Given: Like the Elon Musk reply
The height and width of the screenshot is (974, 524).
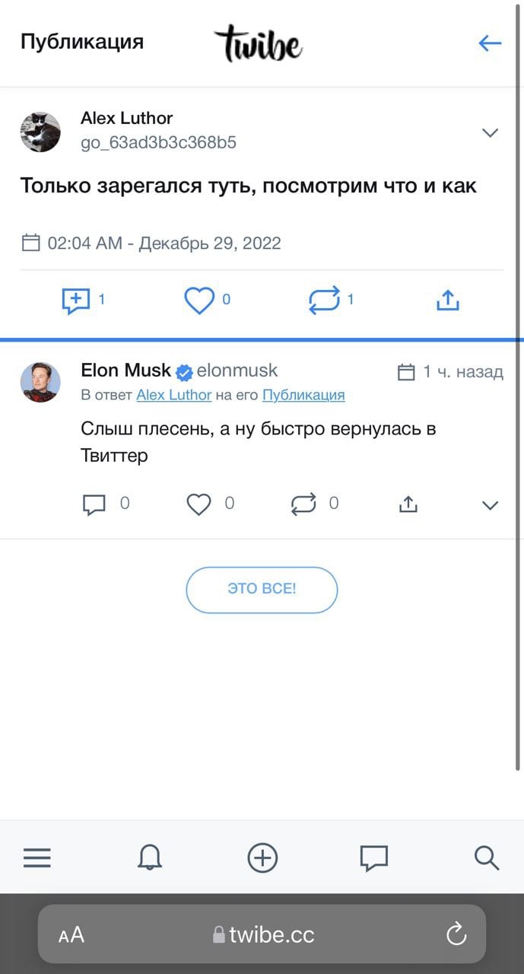Looking at the screenshot, I should [198, 505].
